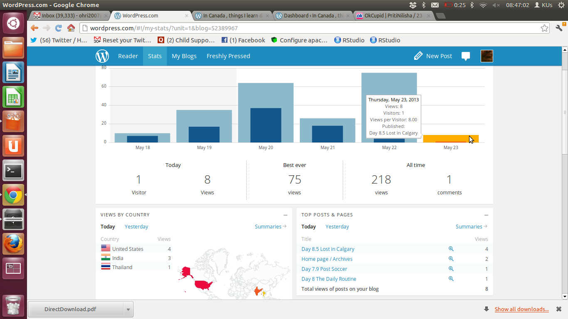Image resolution: width=568 pixels, height=319 pixels.
Task: Open dropdown arrow next to DirectDownload.pdf
Action: (x=128, y=309)
